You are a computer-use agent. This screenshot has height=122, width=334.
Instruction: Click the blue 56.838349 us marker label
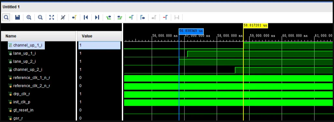point(191,31)
